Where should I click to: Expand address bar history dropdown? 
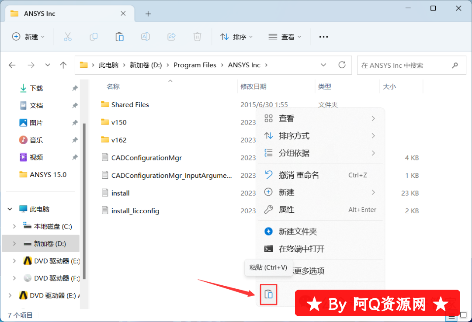(323, 65)
